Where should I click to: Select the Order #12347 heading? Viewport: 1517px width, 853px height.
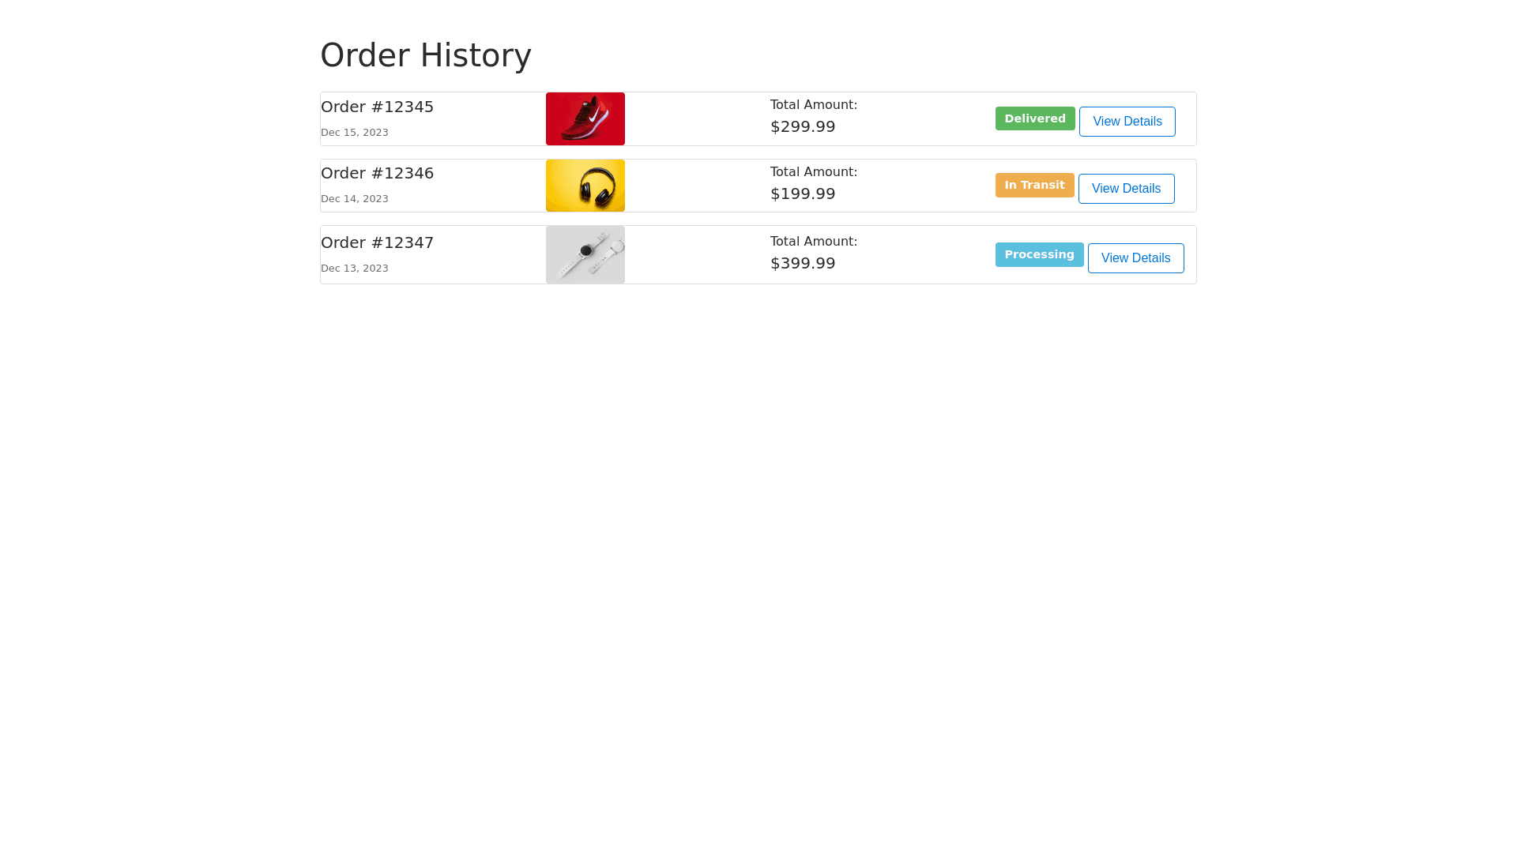[377, 242]
